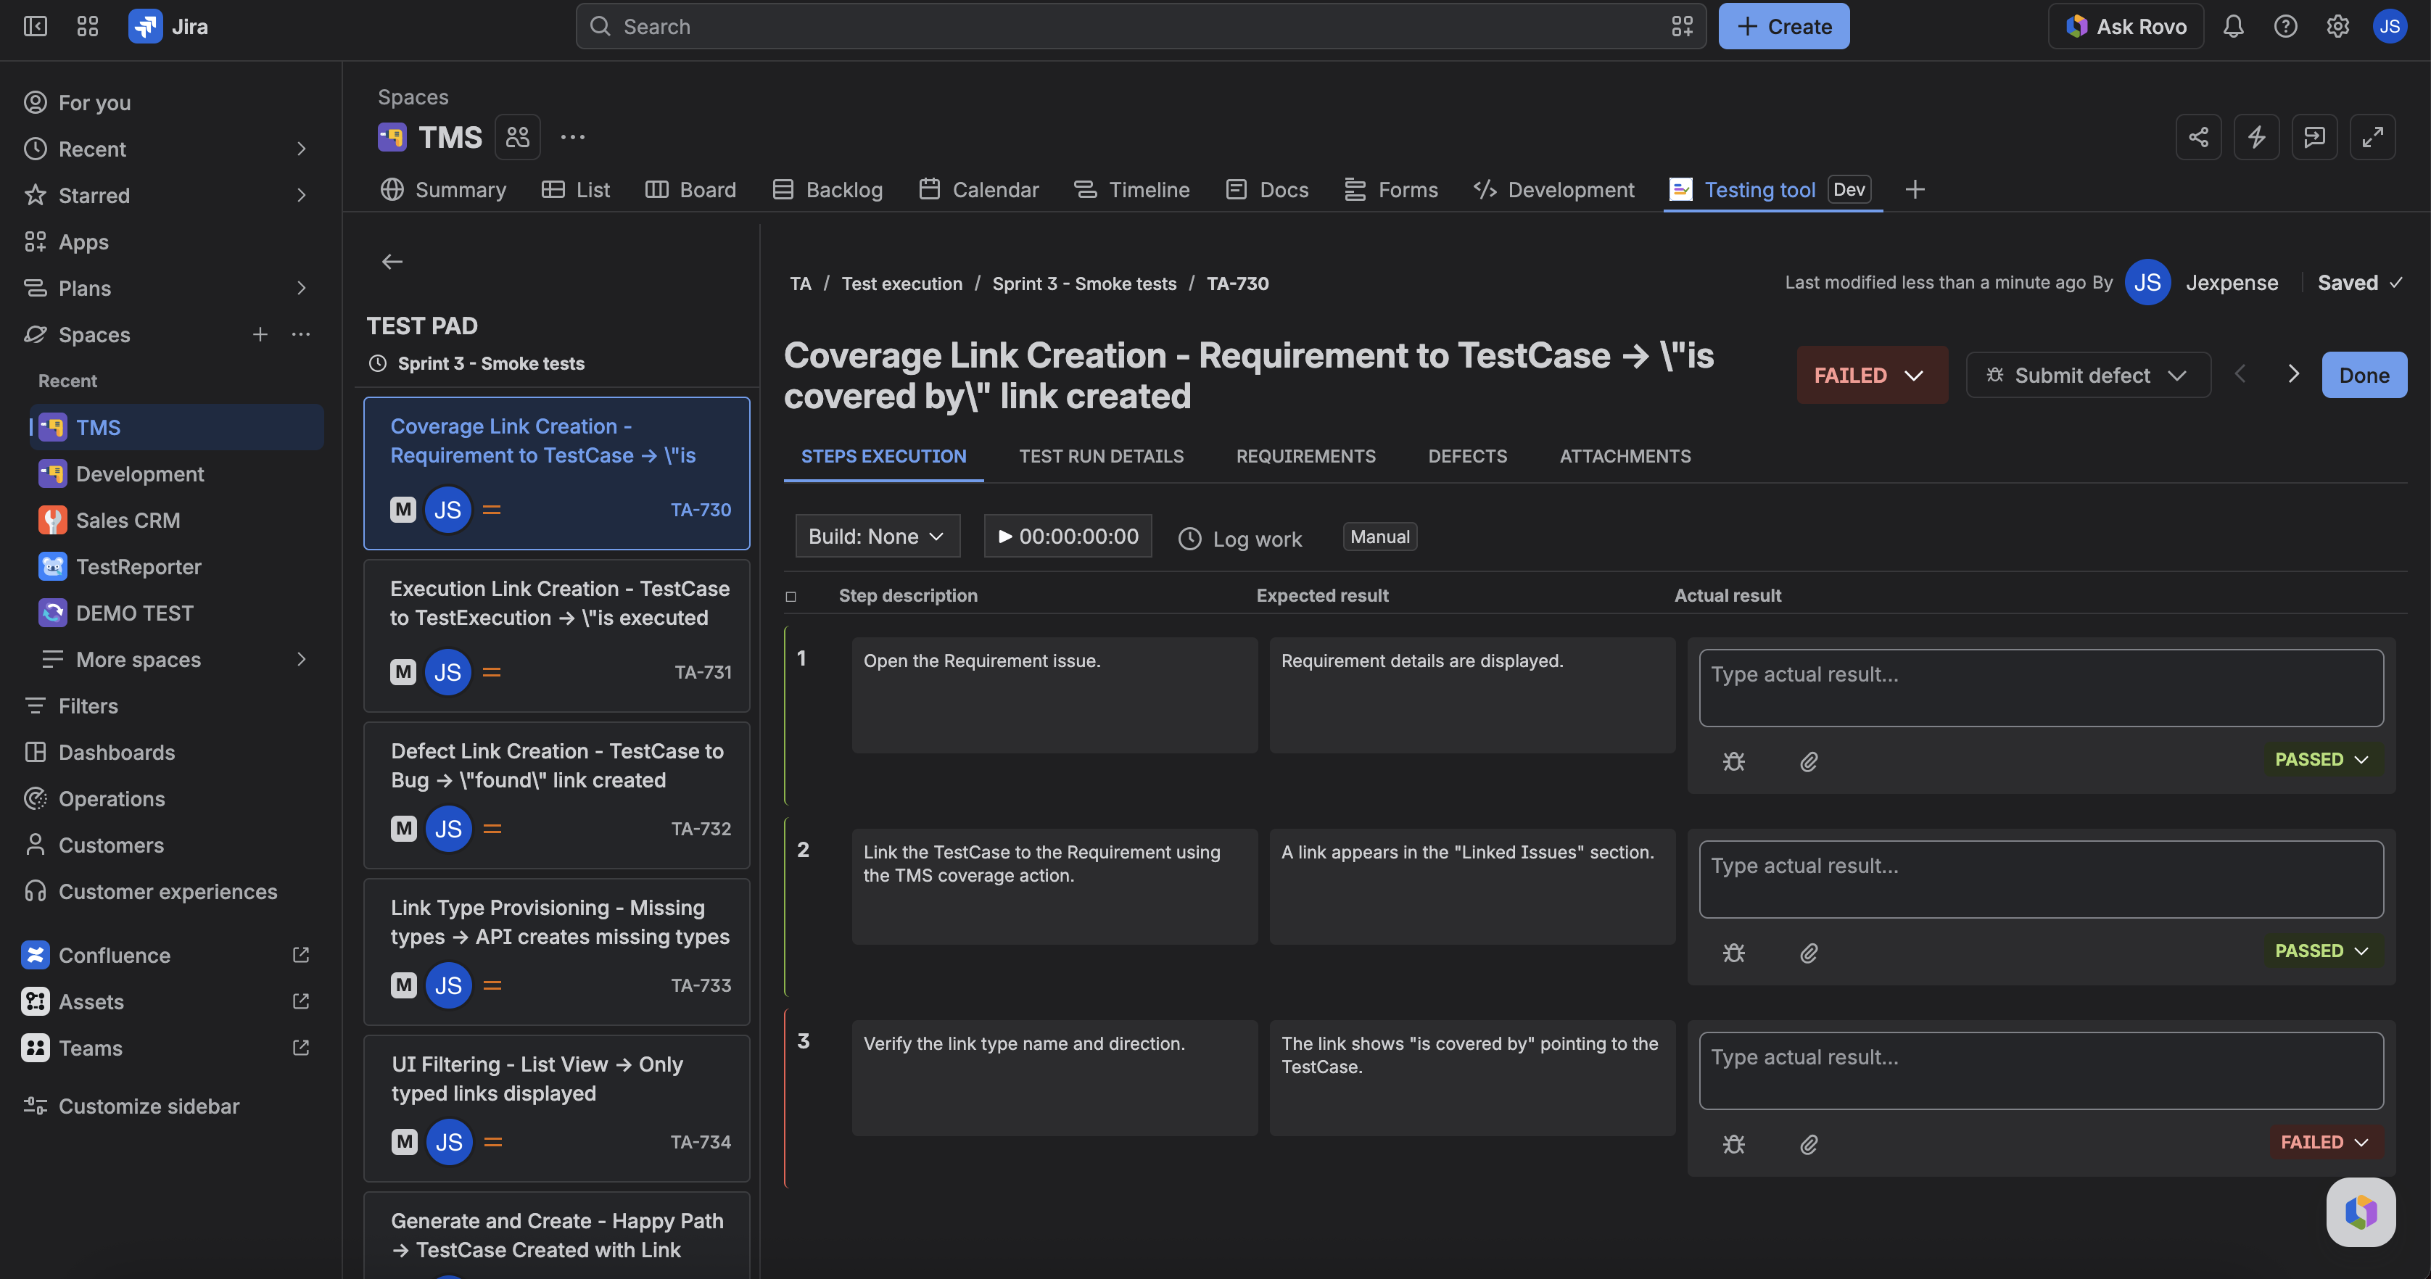
Task: Open test card TA-733 in Test Pad
Action: [x=557, y=952]
